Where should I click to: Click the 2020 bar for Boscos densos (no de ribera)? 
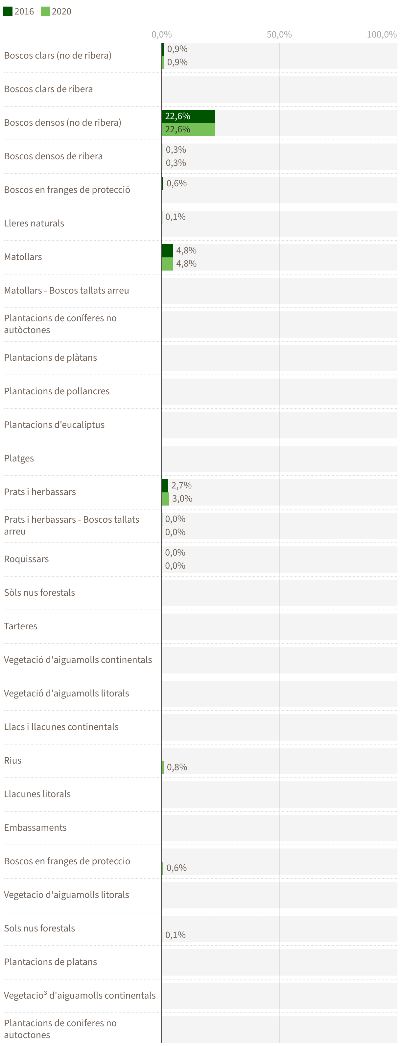188,130
